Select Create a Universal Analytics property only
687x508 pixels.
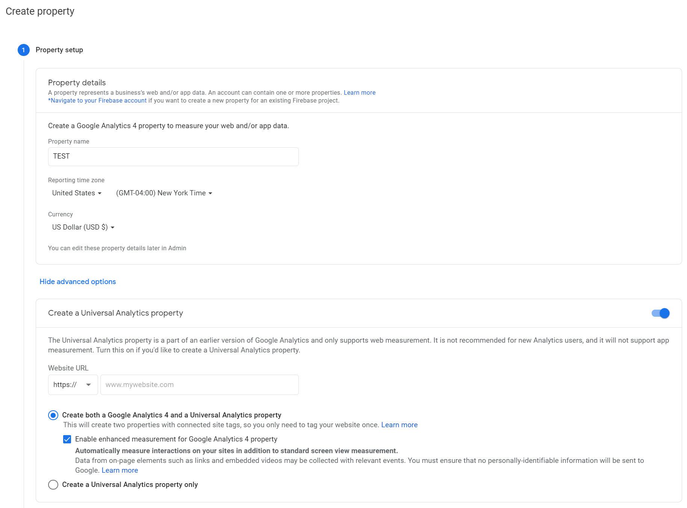[53, 485]
